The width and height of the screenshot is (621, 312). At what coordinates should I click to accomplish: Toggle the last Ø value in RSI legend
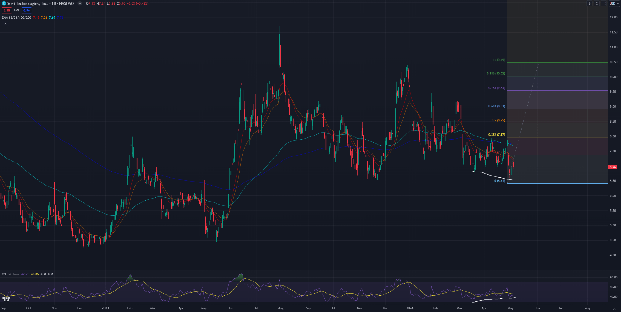[x=52, y=274]
